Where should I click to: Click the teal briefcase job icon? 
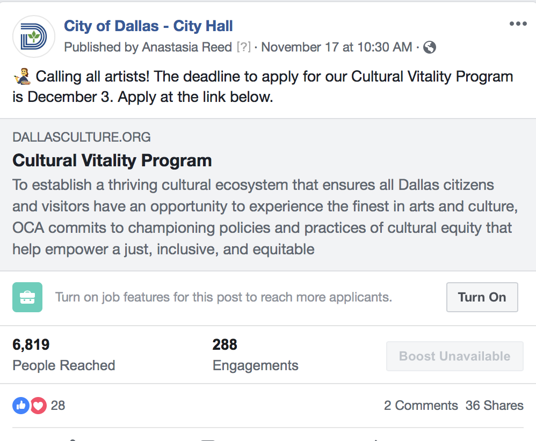[27, 297]
